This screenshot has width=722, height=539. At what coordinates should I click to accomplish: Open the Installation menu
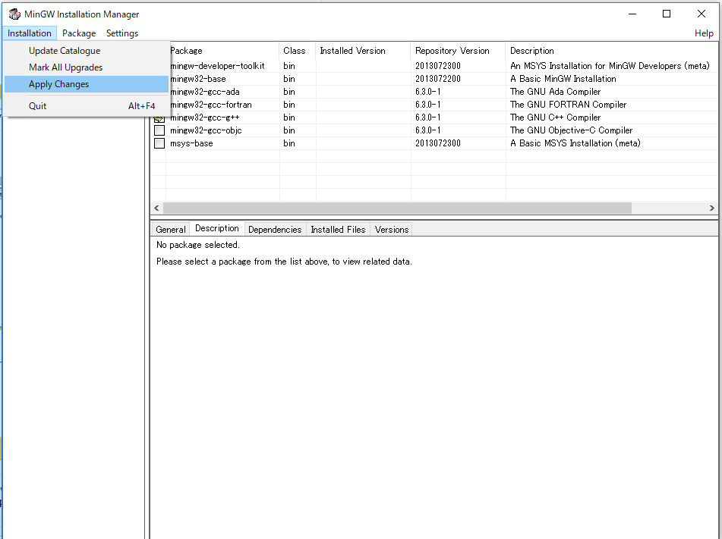point(30,33)
